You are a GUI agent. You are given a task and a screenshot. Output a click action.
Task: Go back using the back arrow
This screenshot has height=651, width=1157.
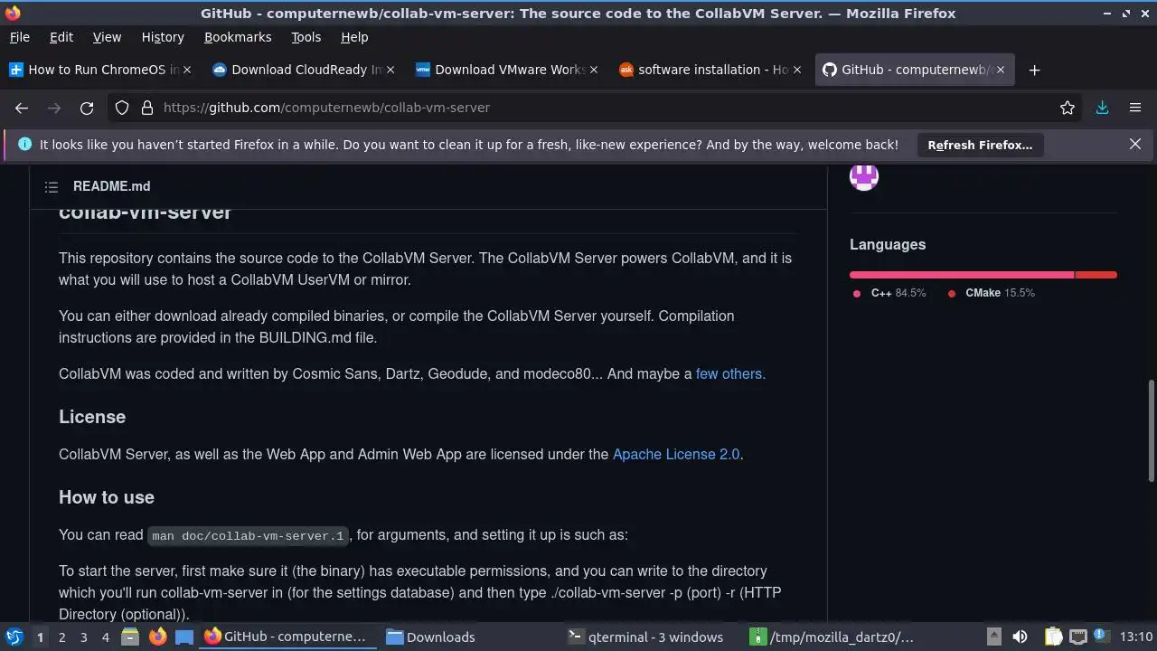[22, 108]
